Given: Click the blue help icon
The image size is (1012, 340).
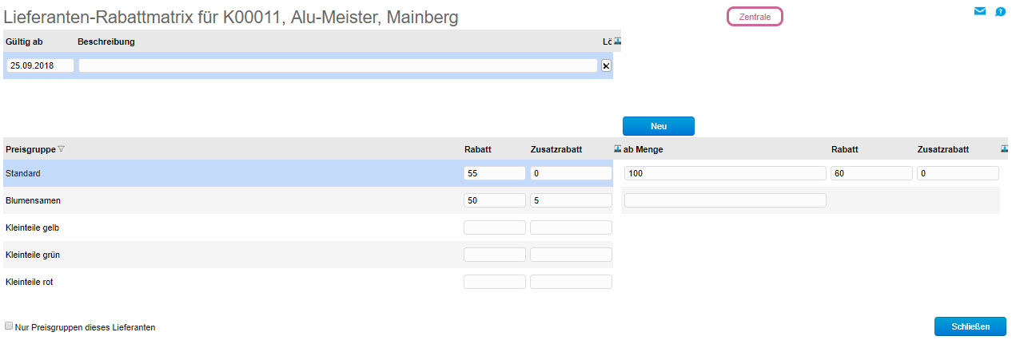Looking at the screenshot, I should click(x=999, y=12).
